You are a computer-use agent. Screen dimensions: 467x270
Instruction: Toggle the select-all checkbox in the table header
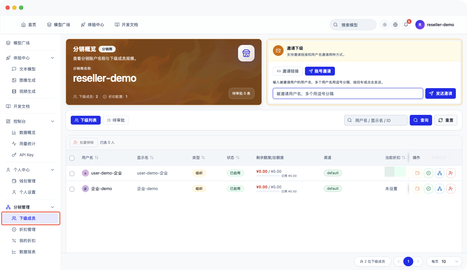72,158
